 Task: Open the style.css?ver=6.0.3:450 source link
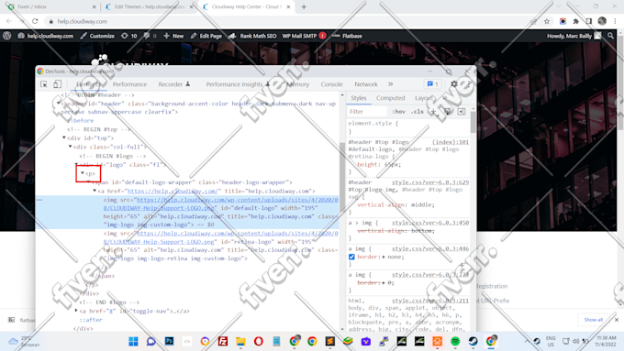pos(430,223)
